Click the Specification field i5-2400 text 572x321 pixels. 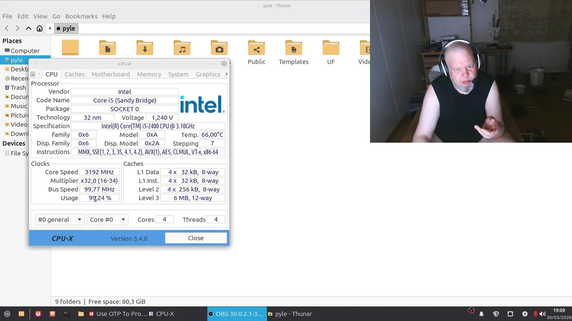click(x=148, y=126)
